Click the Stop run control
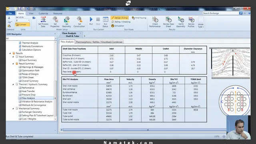Image resolution: width=256 pixels, height=144 pixels. point(98,21)
